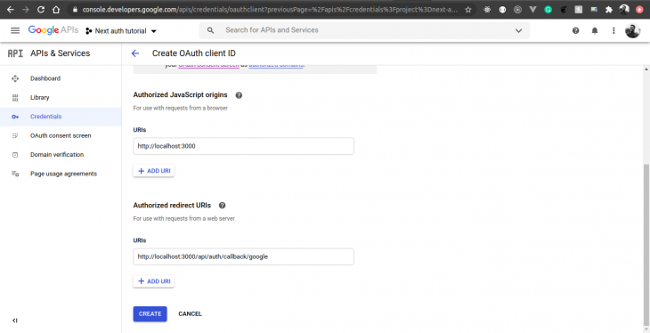Open the more options vertical dots menu
This screenshot has width=650, height=333.
pyautogui.click(x=613, y=30)
